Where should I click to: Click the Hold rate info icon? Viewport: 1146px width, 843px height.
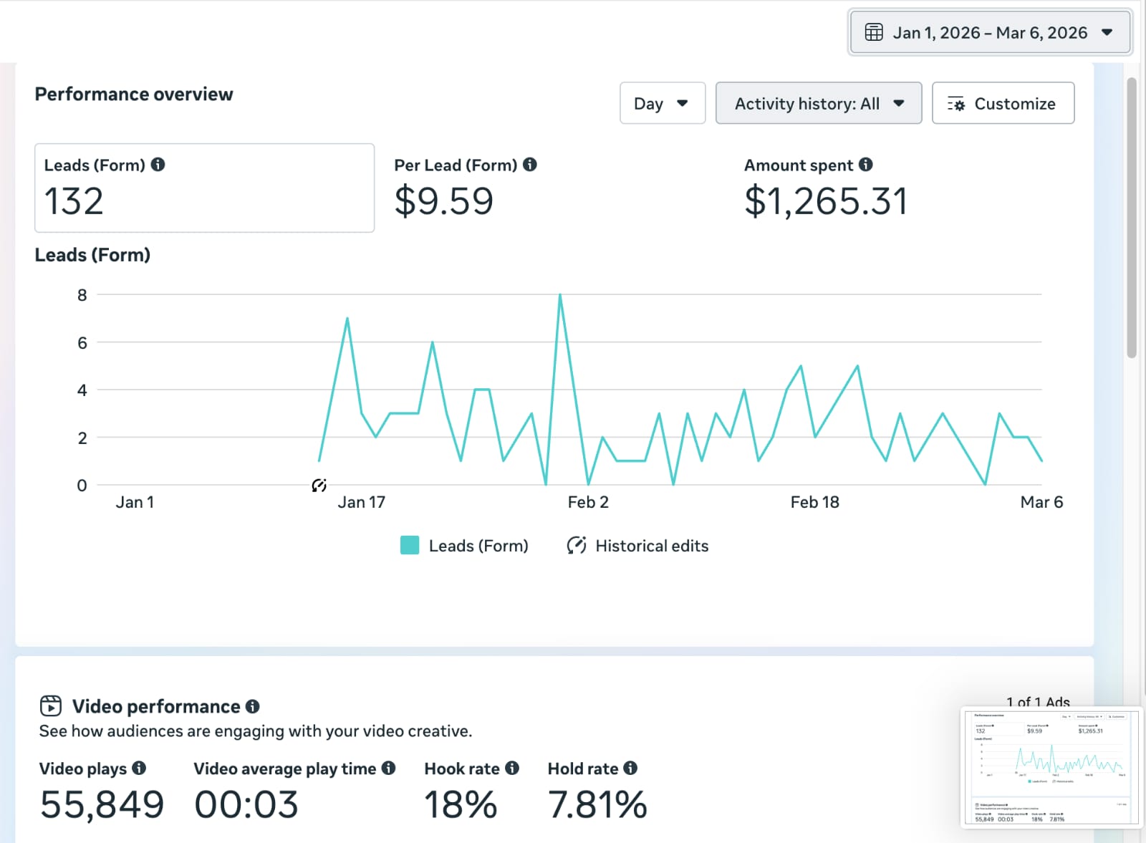point(631,768)
